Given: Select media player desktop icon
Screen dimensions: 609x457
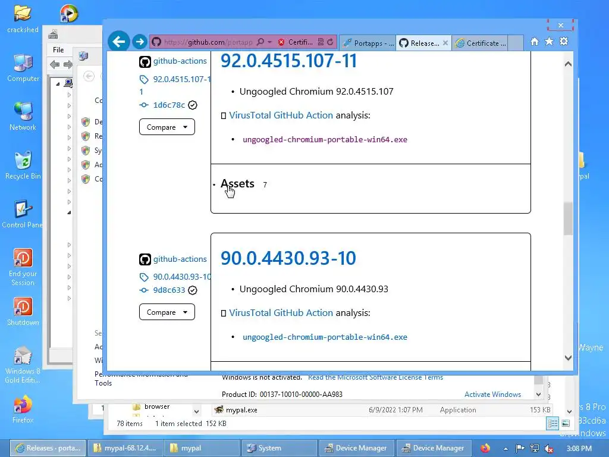Looking at the screenshot, I should (x=69, y=14).
